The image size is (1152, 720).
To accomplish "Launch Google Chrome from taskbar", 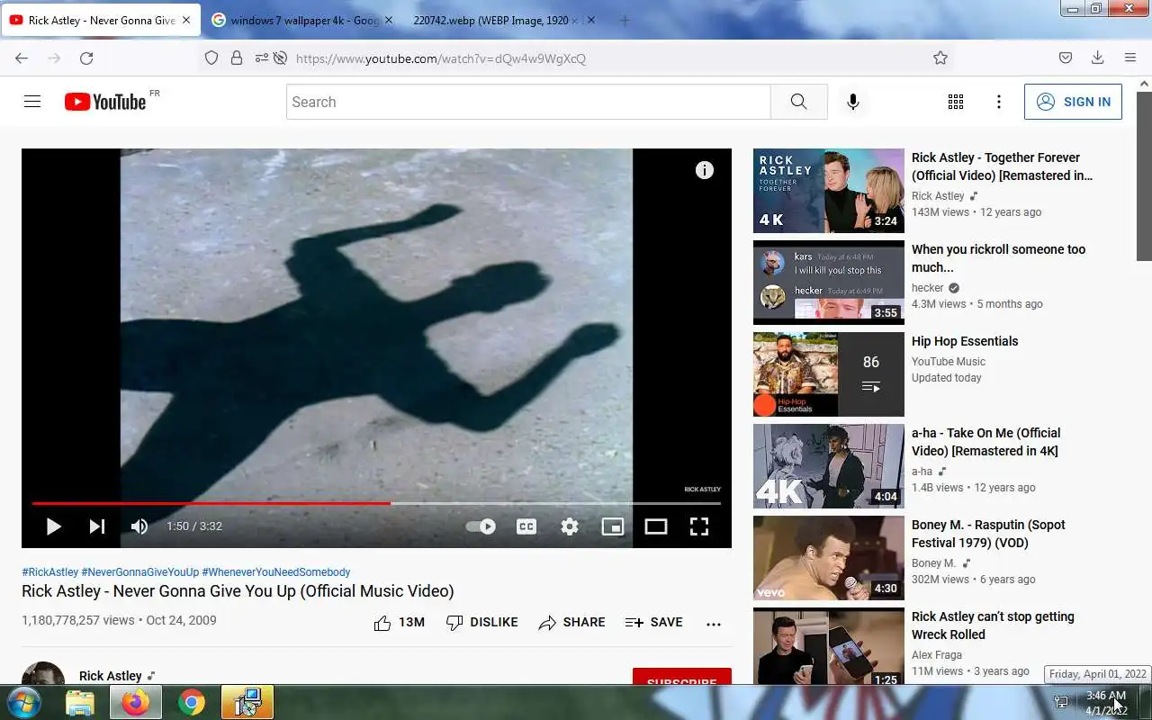I will tap(191, 702).
